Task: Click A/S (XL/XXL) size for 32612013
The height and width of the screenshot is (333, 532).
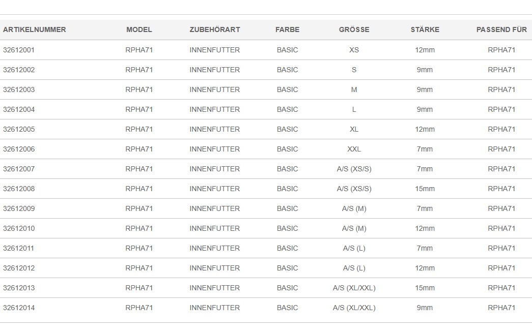Action: click(354, 288)
